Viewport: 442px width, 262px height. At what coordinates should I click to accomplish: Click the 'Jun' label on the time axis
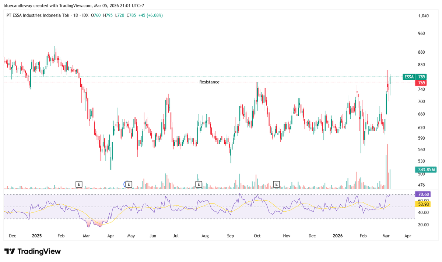(x=153, y=235)
